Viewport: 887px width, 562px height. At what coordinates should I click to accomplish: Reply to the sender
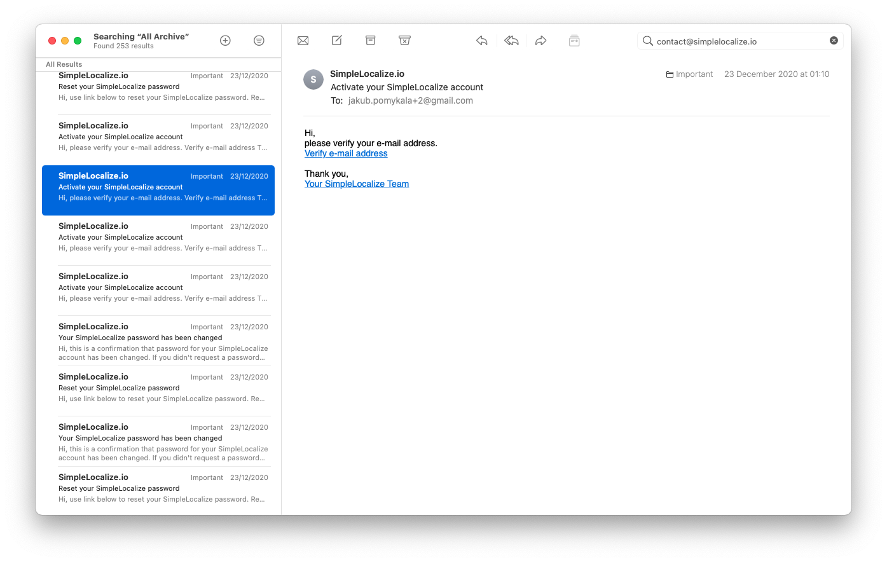pos(482,41)
